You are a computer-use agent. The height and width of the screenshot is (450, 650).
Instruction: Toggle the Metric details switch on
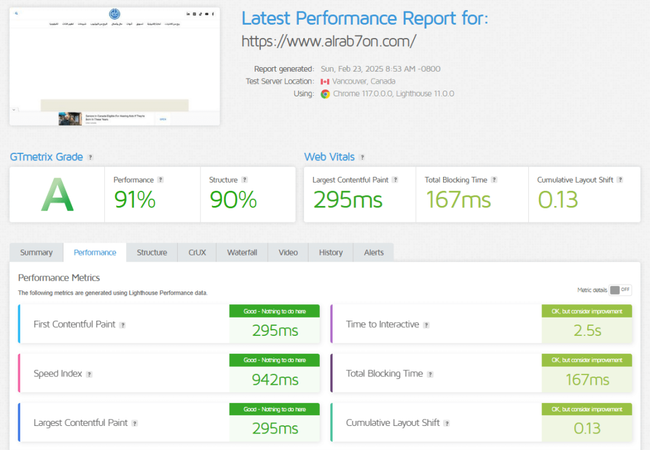coord(620,290)
